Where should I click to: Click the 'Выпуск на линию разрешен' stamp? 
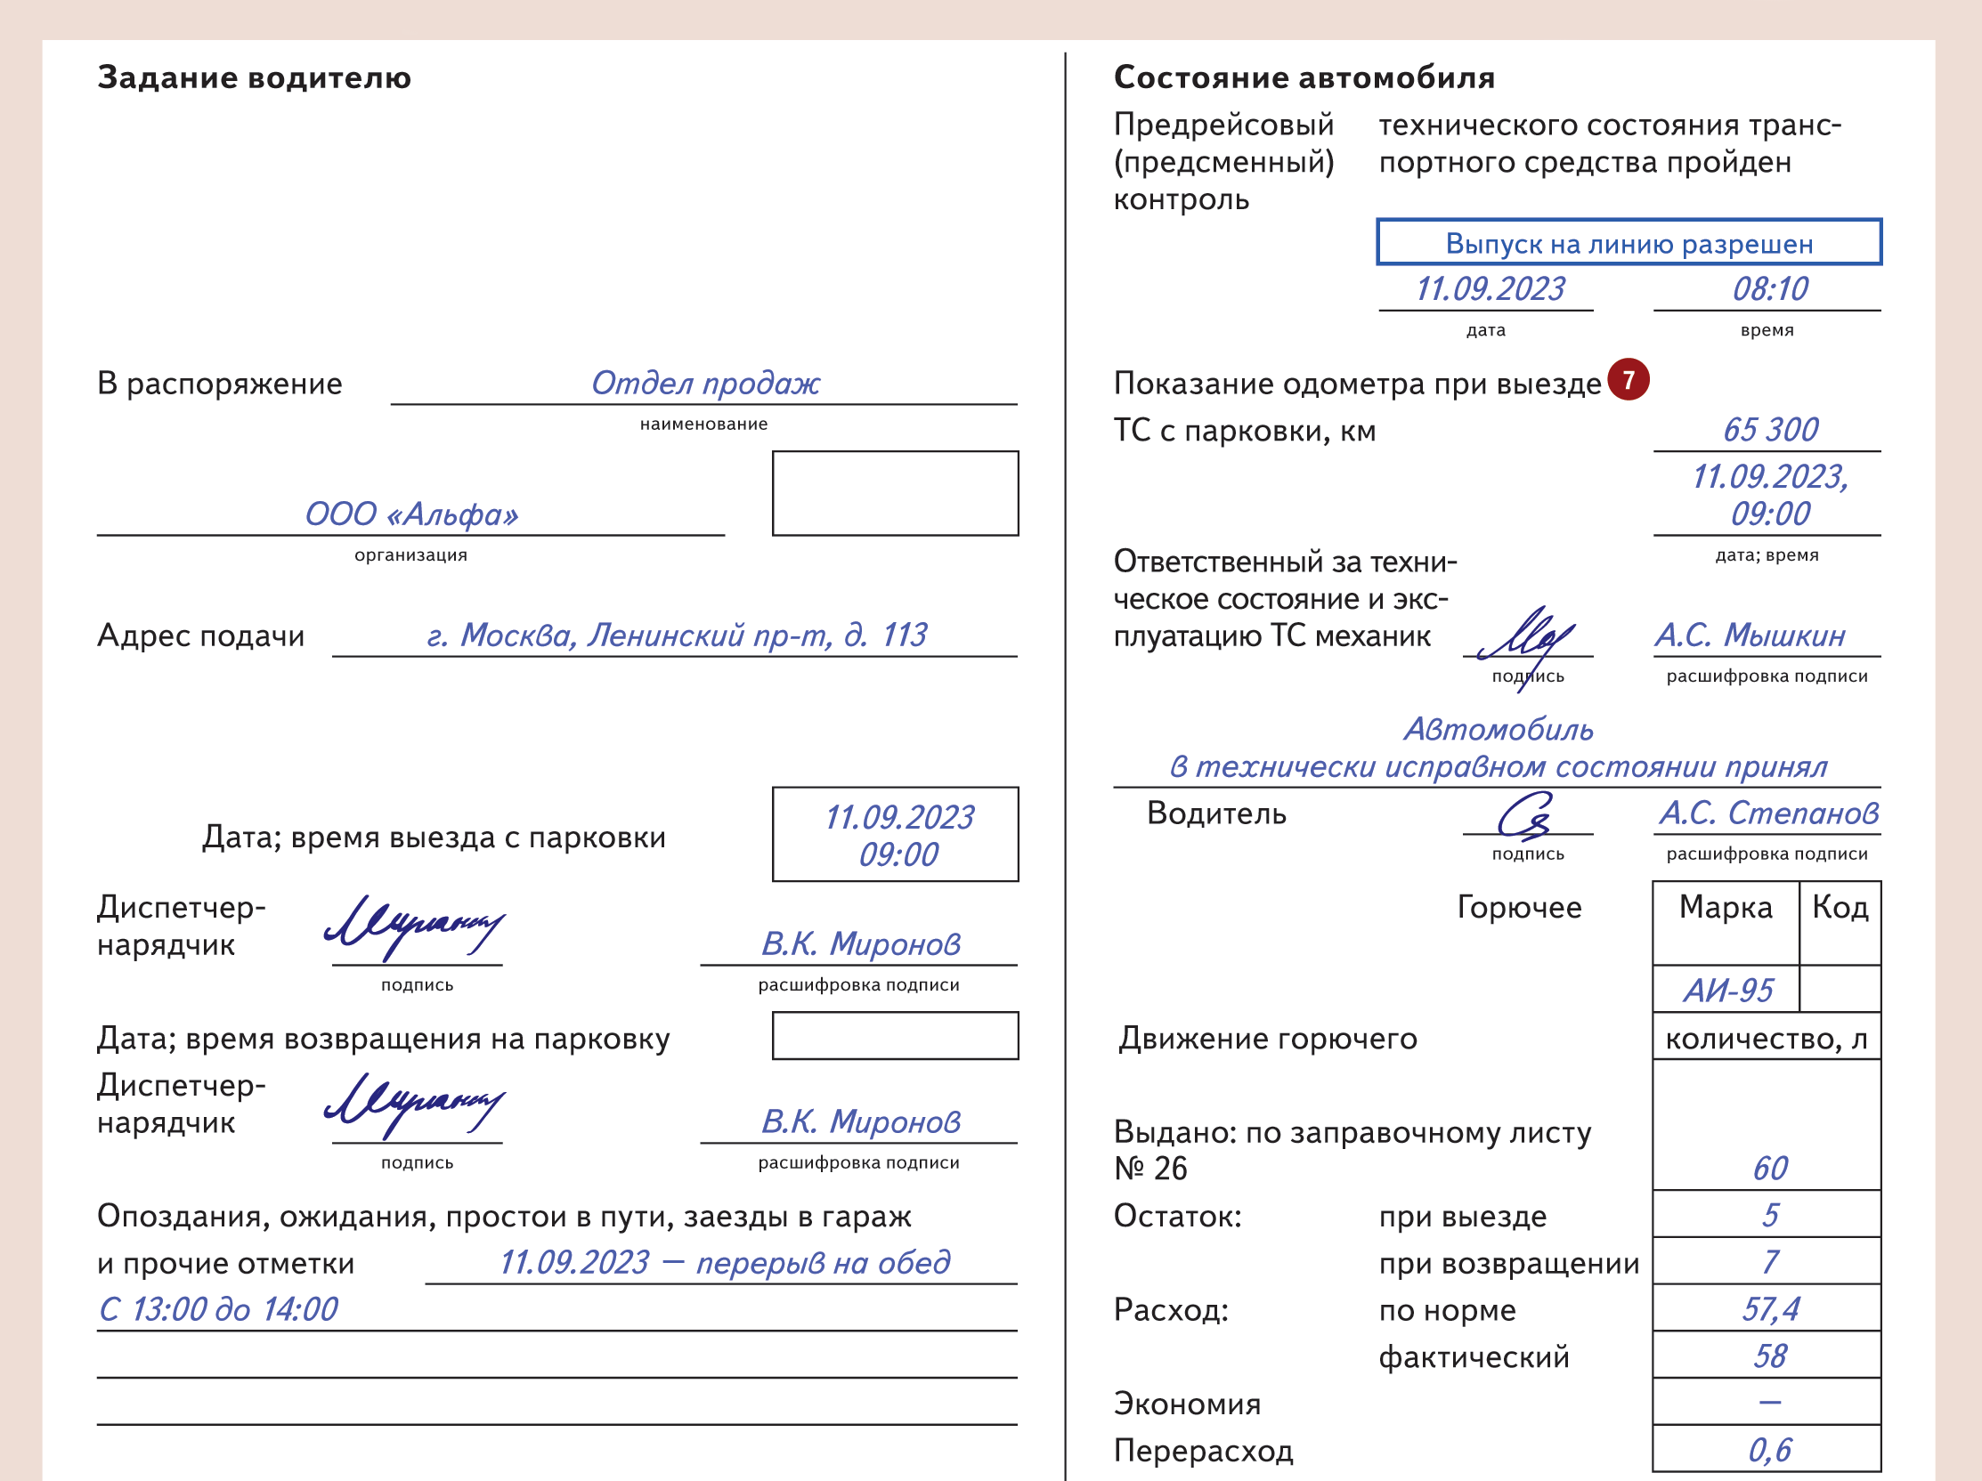click(1629, 242)
